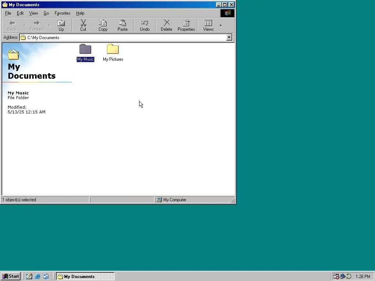The image size is (375, 281).
Task: Click the My Computer status bar icon
Action: tap(159, 199)
